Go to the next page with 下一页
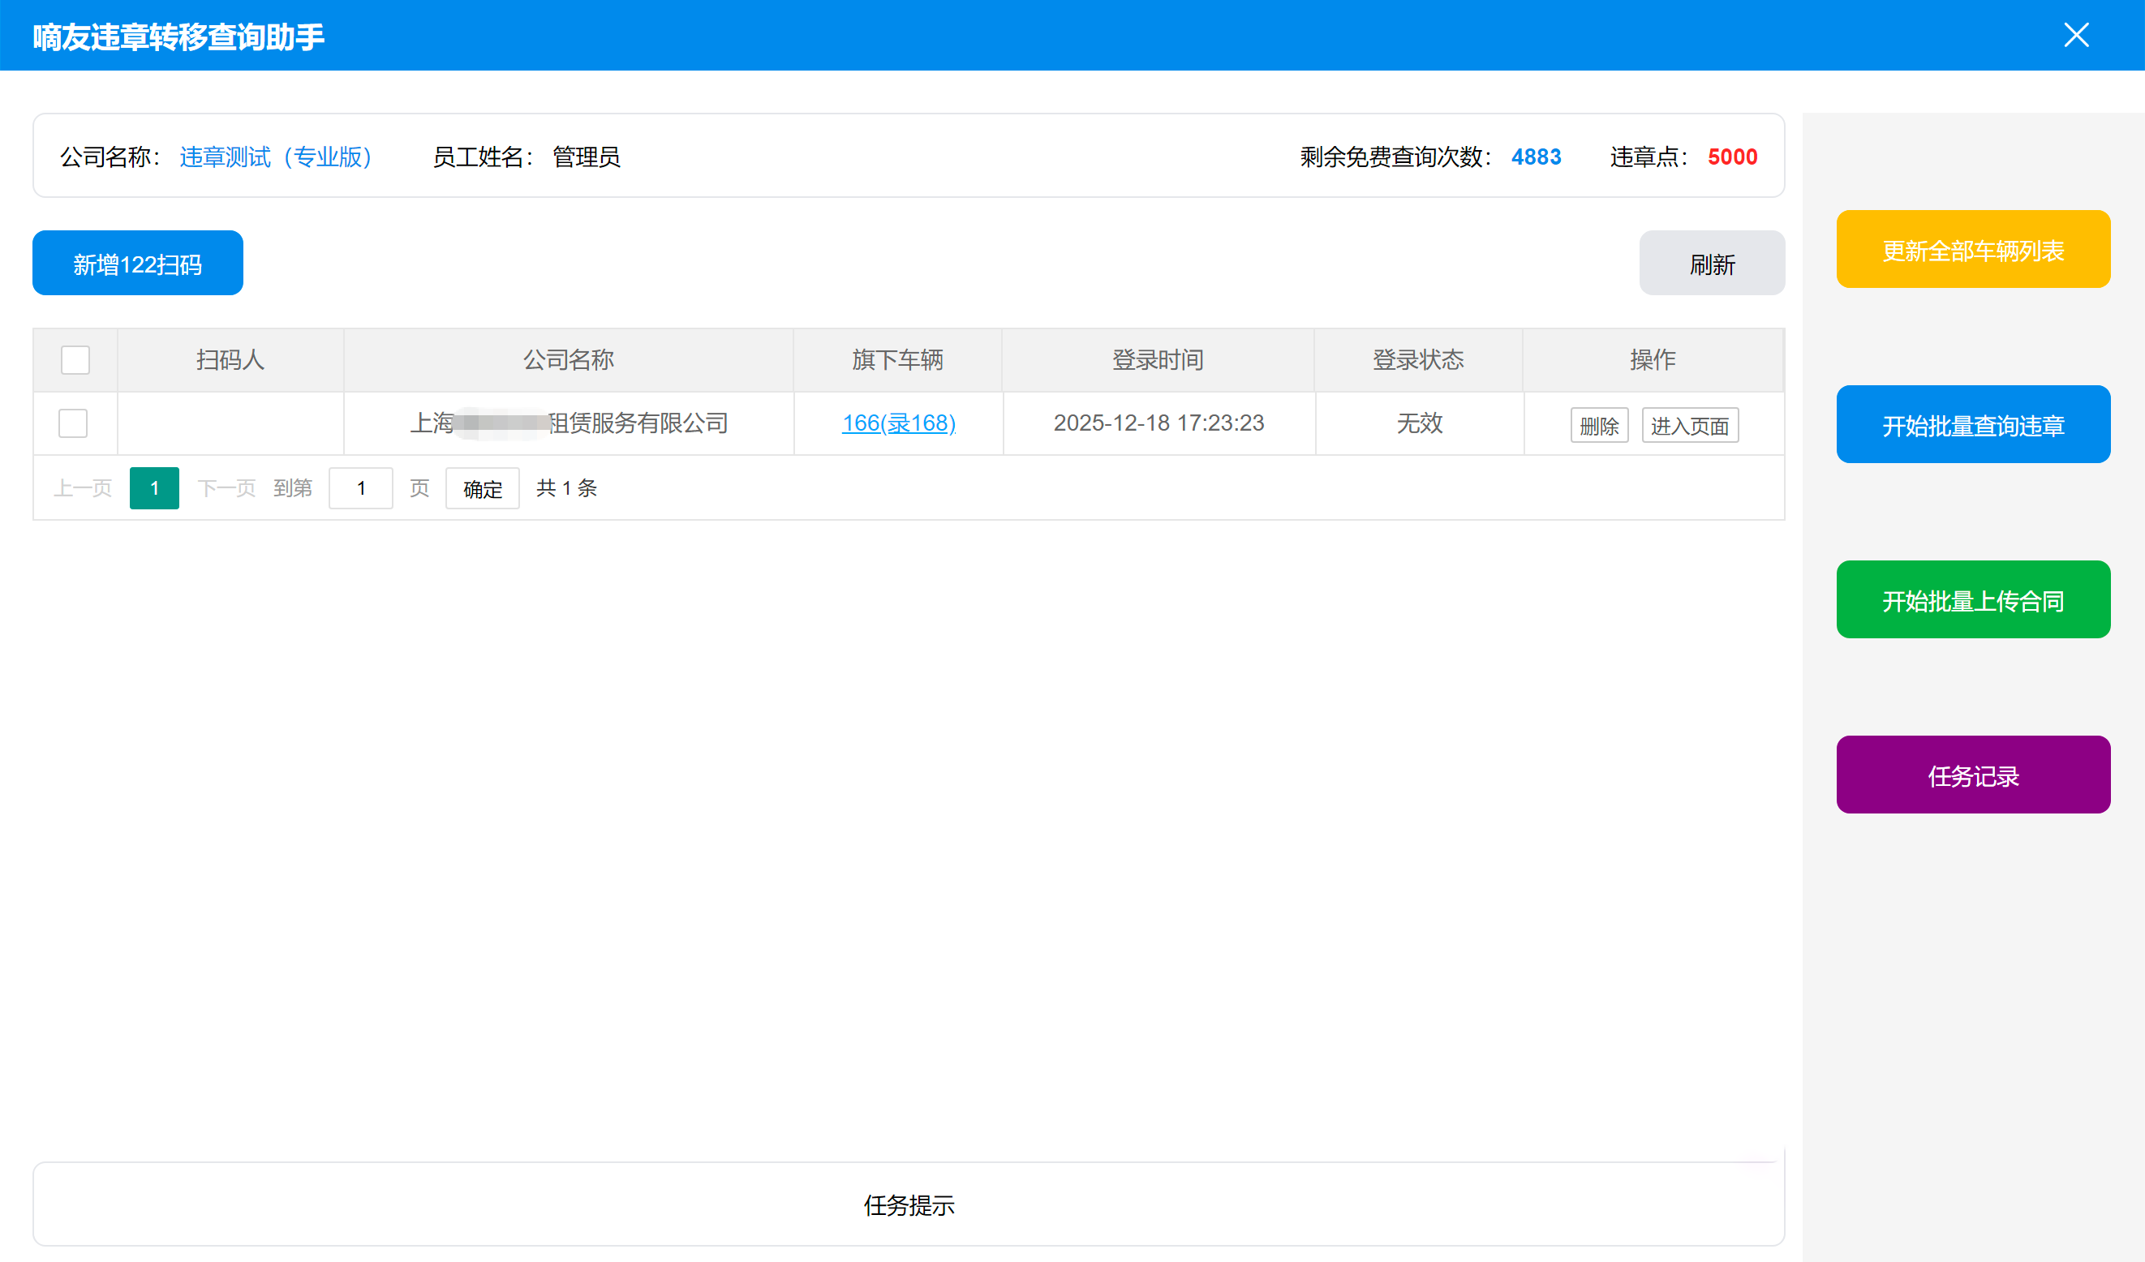This screenshot has height=1262, width=2145. pyautogui.click(x=226, y=487)
